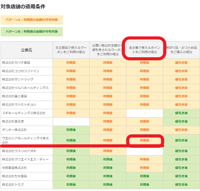The height and width of the screenshot is (191, 200).
Task: Click ココカラファイン row's 値引き前 cell
Action: pyautogui.click(x=181, y=71)
